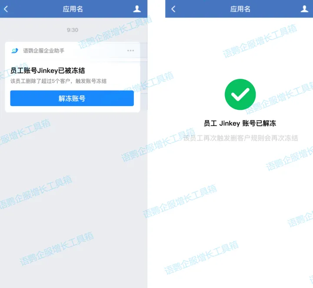Image resolution: width=313 pixels, height=288 pixels.
Task: Tap 应用名 title on the message screen
Action: point(73,9)
